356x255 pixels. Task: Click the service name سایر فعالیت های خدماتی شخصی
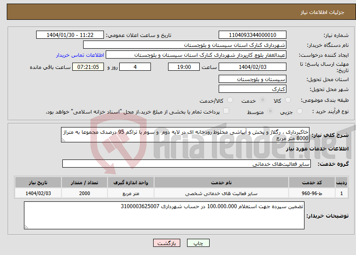pyautogui.click(x=221, y=193)
